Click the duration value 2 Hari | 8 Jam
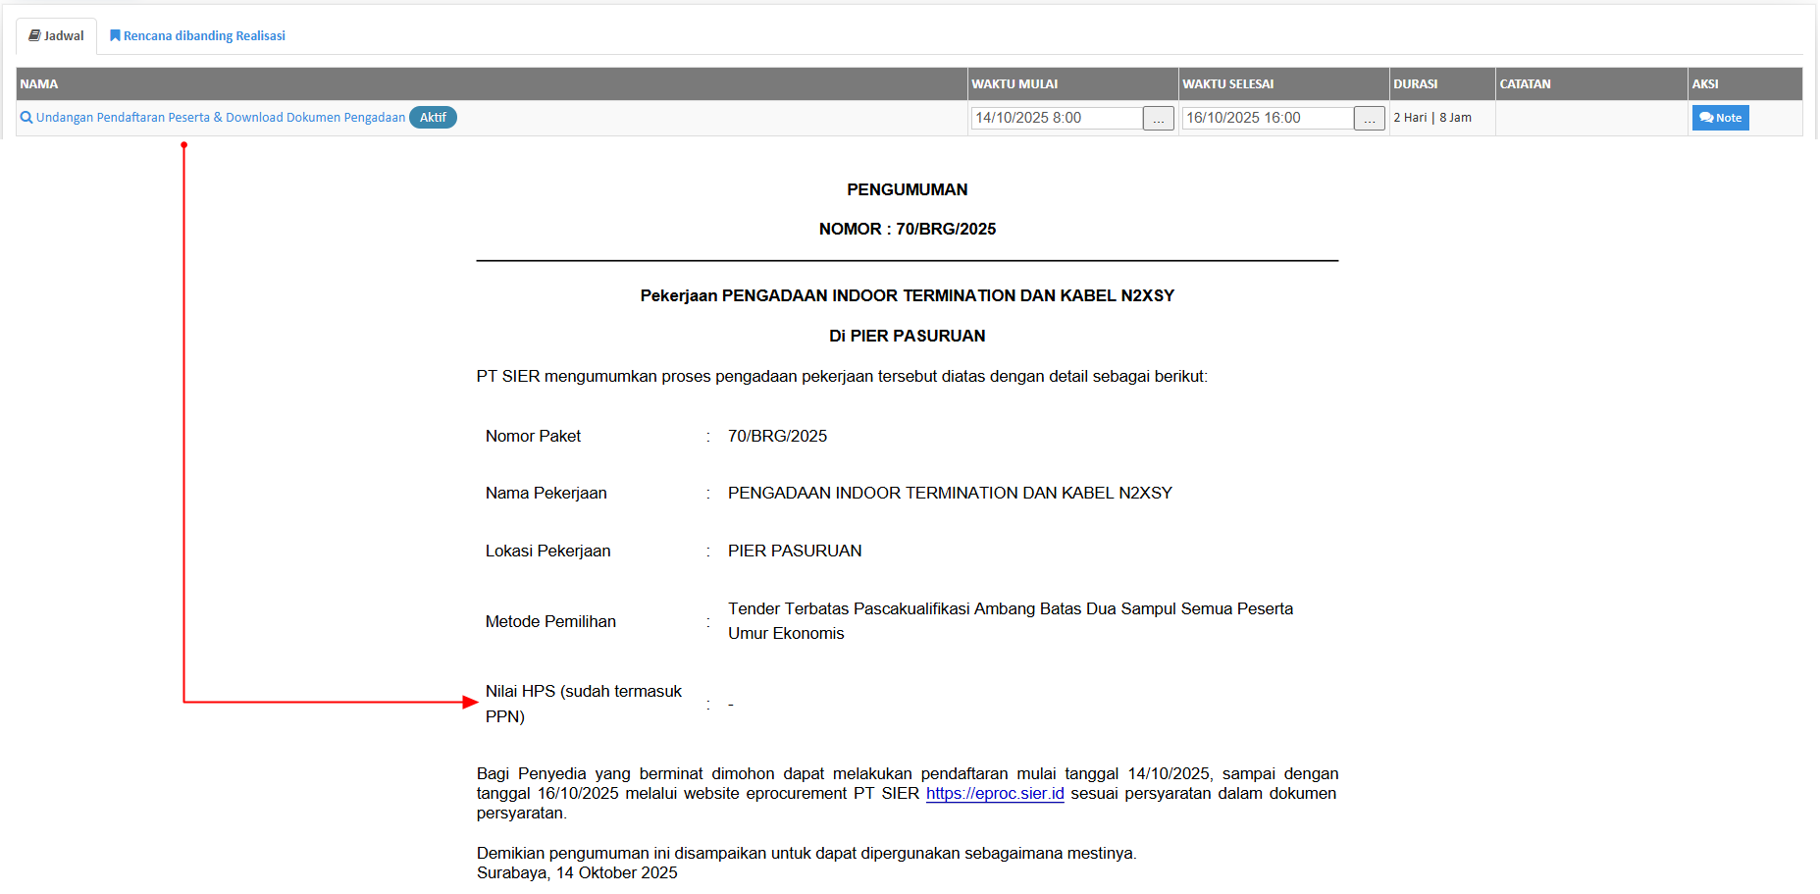The image size is (1820, 894). (x=1432, y=118)
